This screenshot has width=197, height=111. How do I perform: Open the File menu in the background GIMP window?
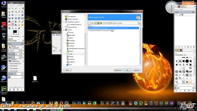tap(54, 35)
